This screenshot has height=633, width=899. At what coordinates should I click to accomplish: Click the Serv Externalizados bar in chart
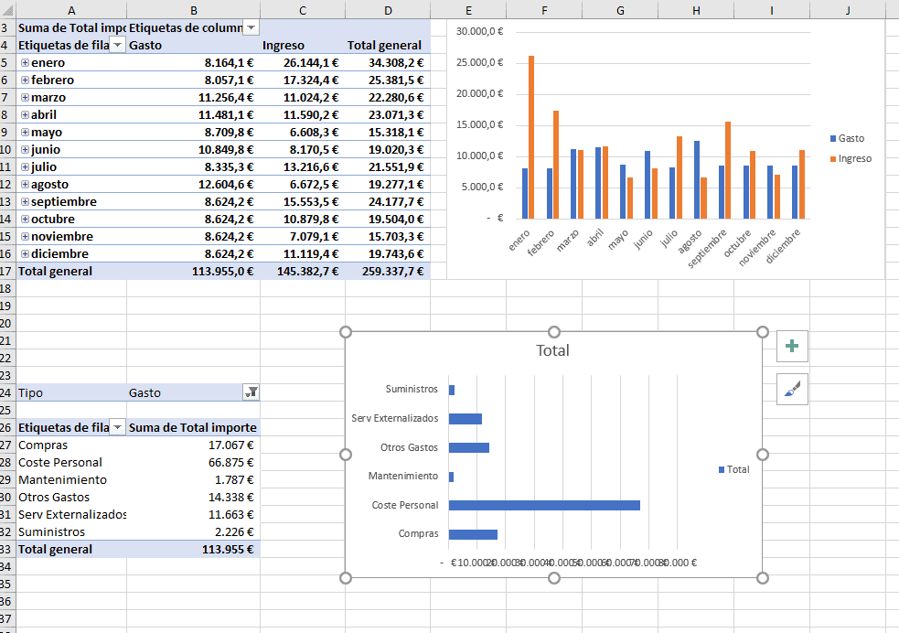[465, 419]
